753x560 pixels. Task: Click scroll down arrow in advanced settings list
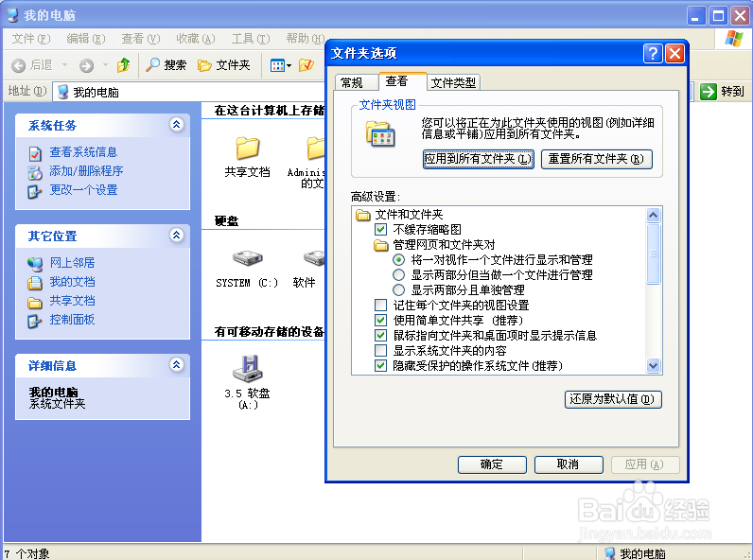point(653,366)
